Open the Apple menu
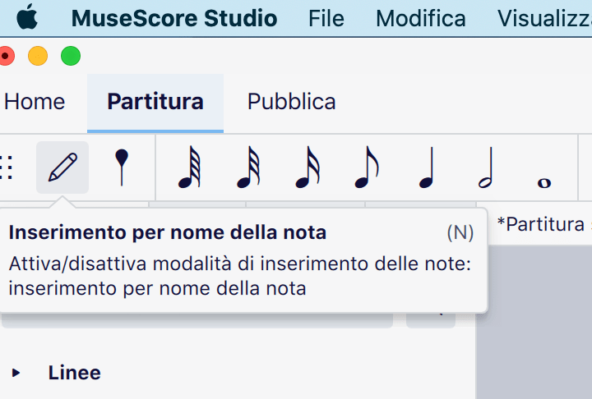 click(27, 17)
